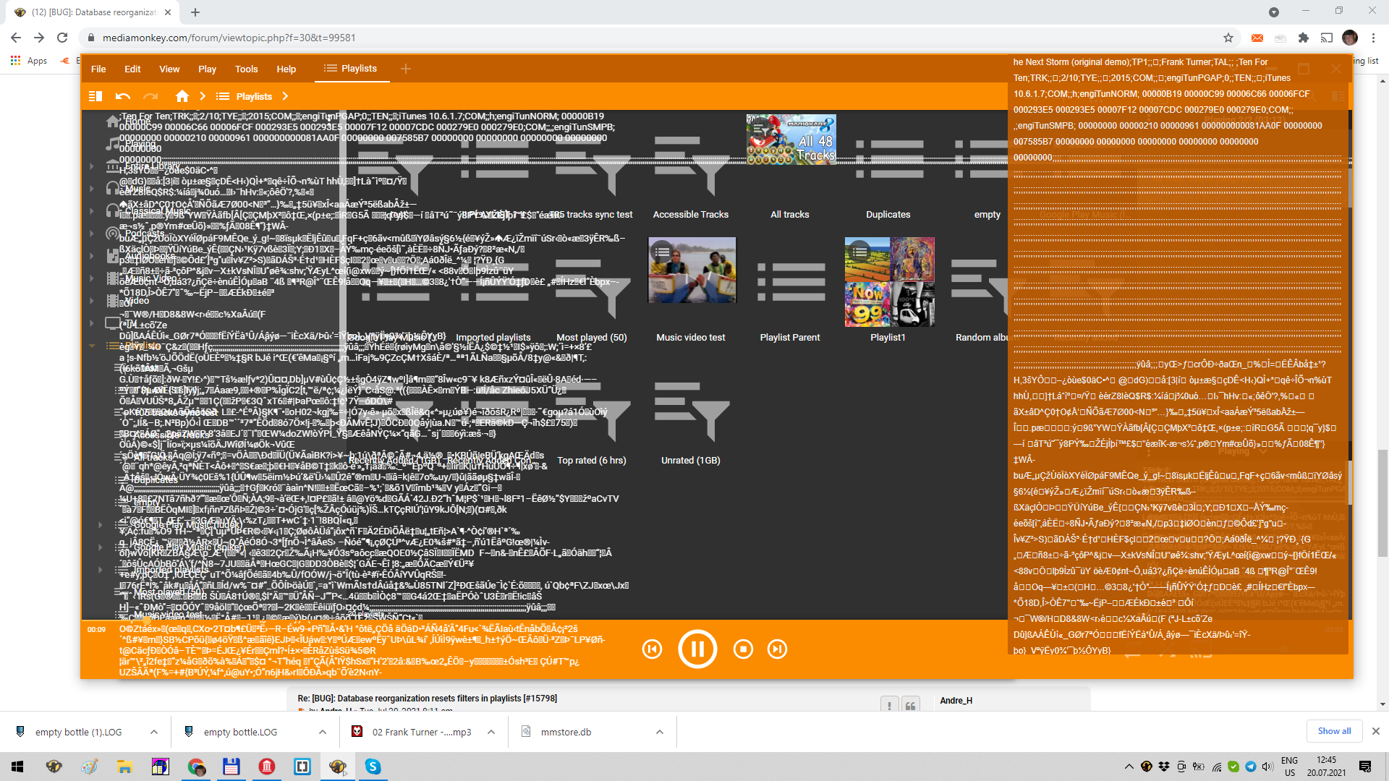Open the Play menu
Image resolution: width=1389 pixels, height=781 pixels.
207,69
